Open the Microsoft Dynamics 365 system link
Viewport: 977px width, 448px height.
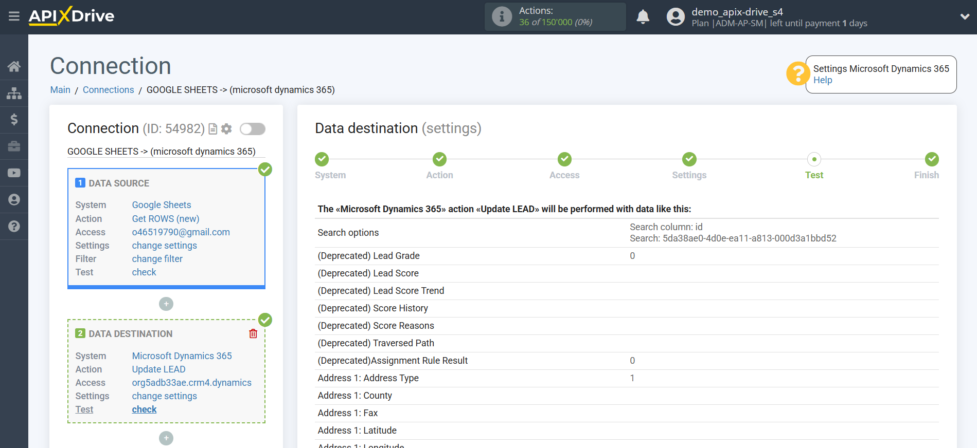click(182, 356)
